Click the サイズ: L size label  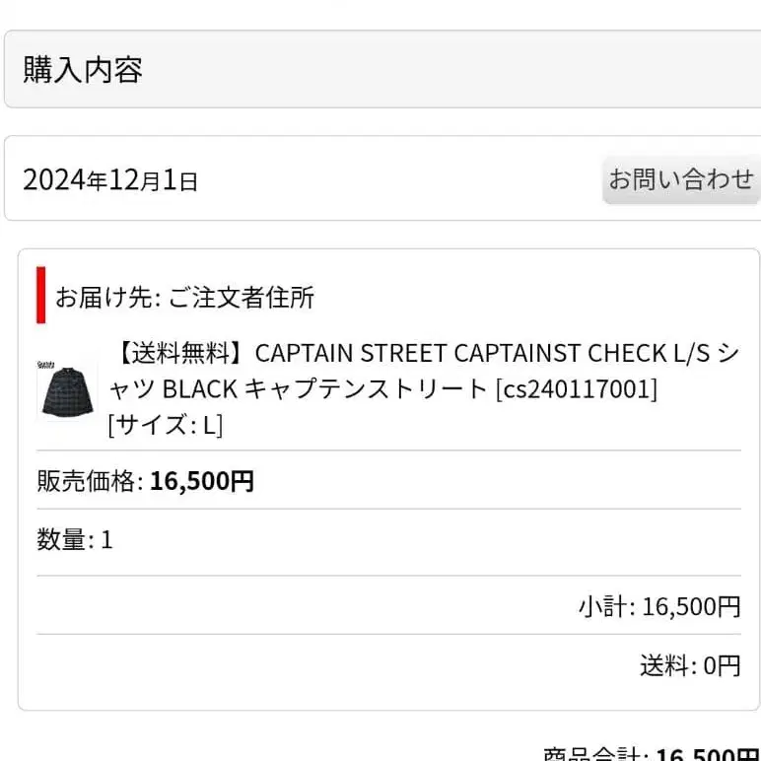coord(165,425)
